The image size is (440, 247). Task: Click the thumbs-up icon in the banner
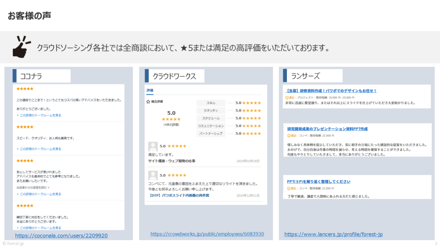pos(21,47)
